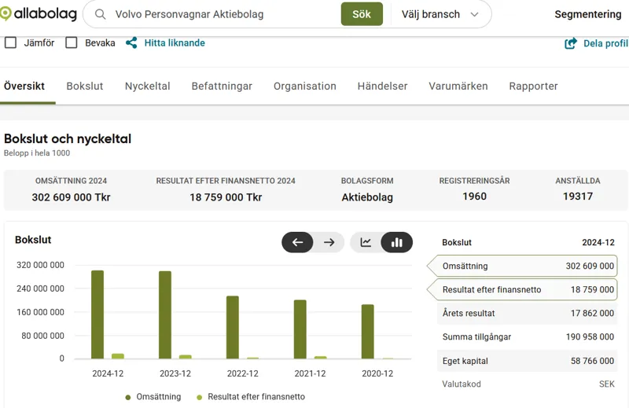
Task: Tick the Jämför checkbox
Action: (11, 43)
